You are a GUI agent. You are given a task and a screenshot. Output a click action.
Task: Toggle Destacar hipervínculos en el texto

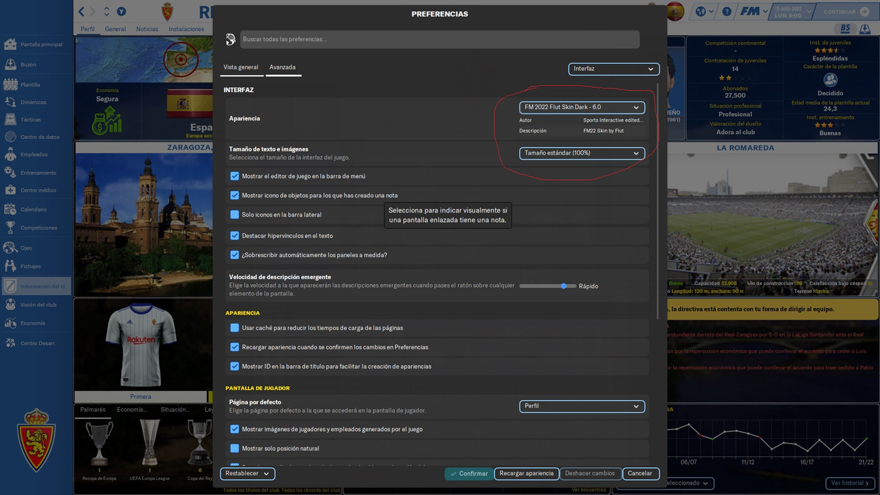pyautogui.click(x=234, y=235)
